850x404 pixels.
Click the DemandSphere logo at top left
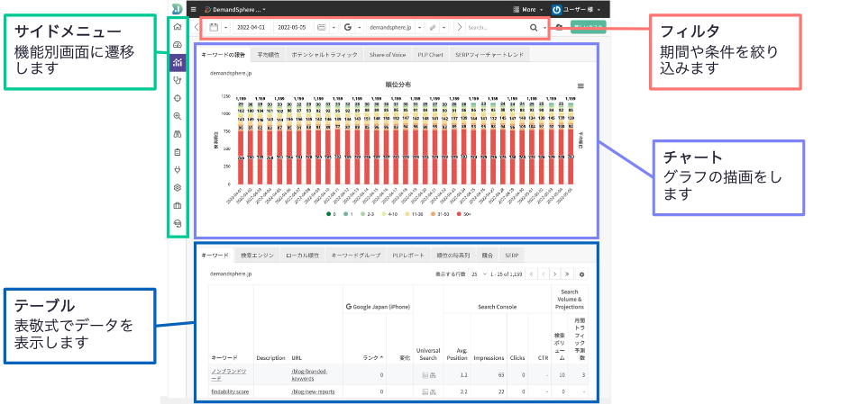(176, 9)
